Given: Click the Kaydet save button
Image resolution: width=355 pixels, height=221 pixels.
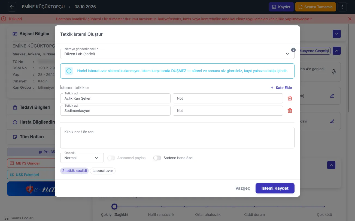Looking at the screenshot, I should coord(281,7).
